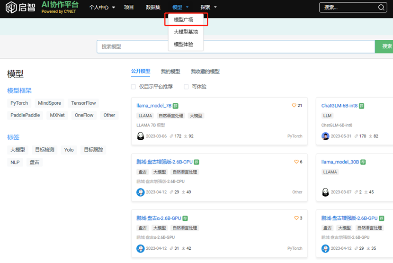Select 大模型基地 from the dropdown menu
The height and width of the screenshot is (263, 393).
point(186,32)
